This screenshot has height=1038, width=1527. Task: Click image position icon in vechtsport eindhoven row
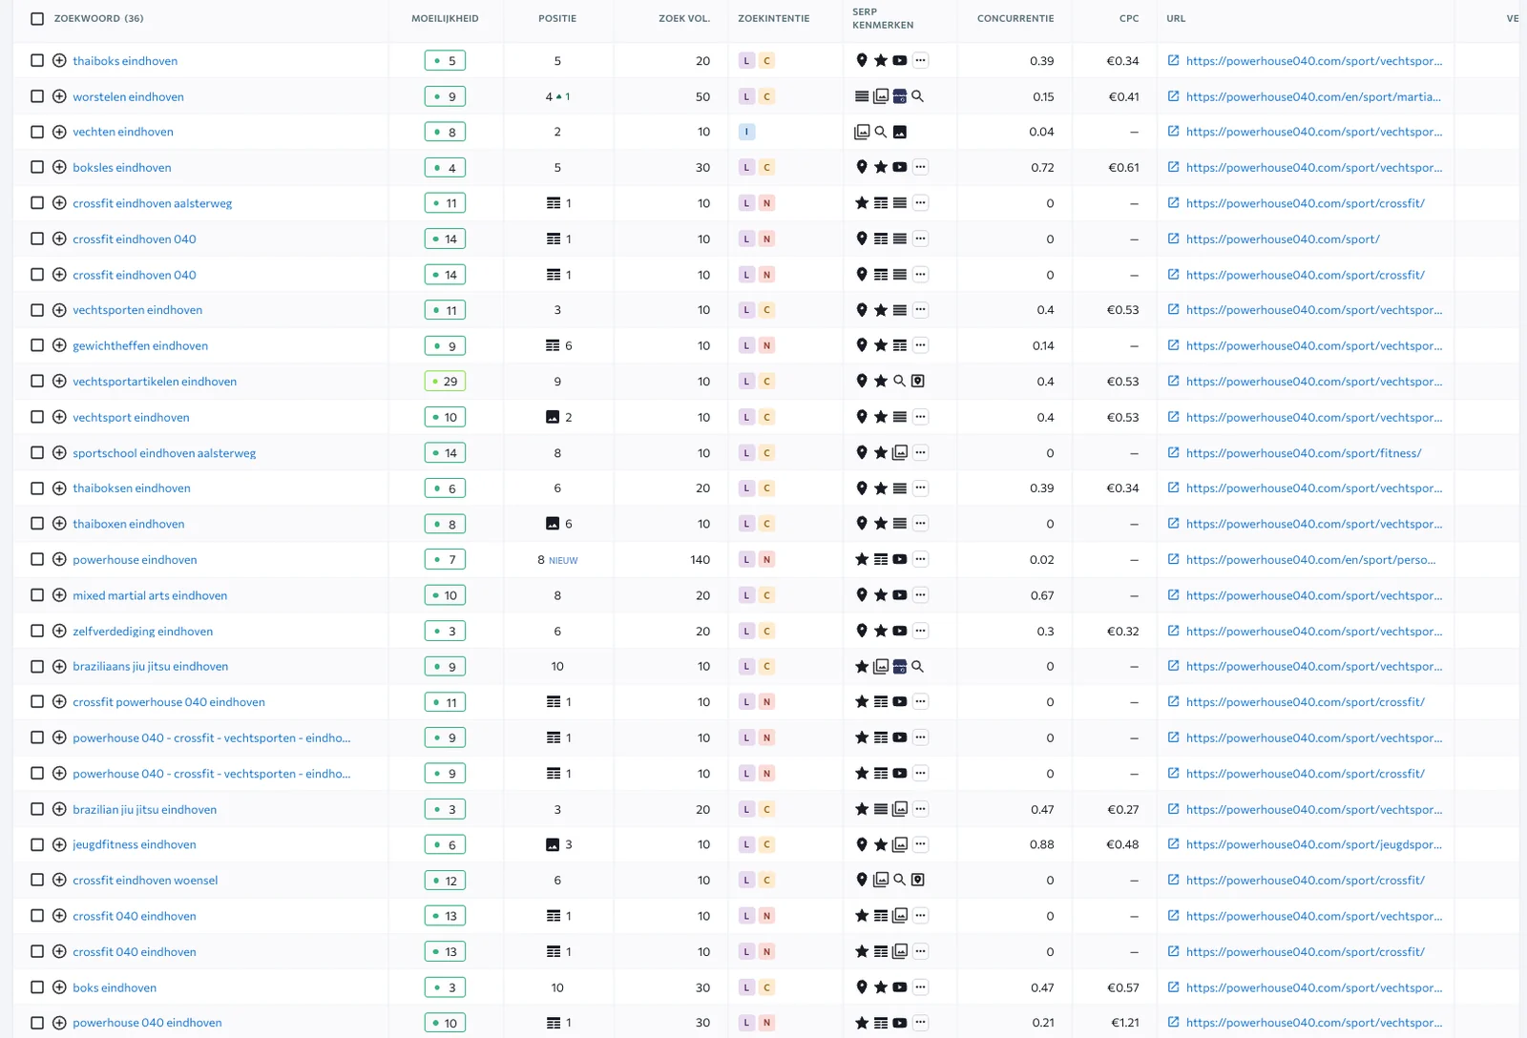click(553, 417)
